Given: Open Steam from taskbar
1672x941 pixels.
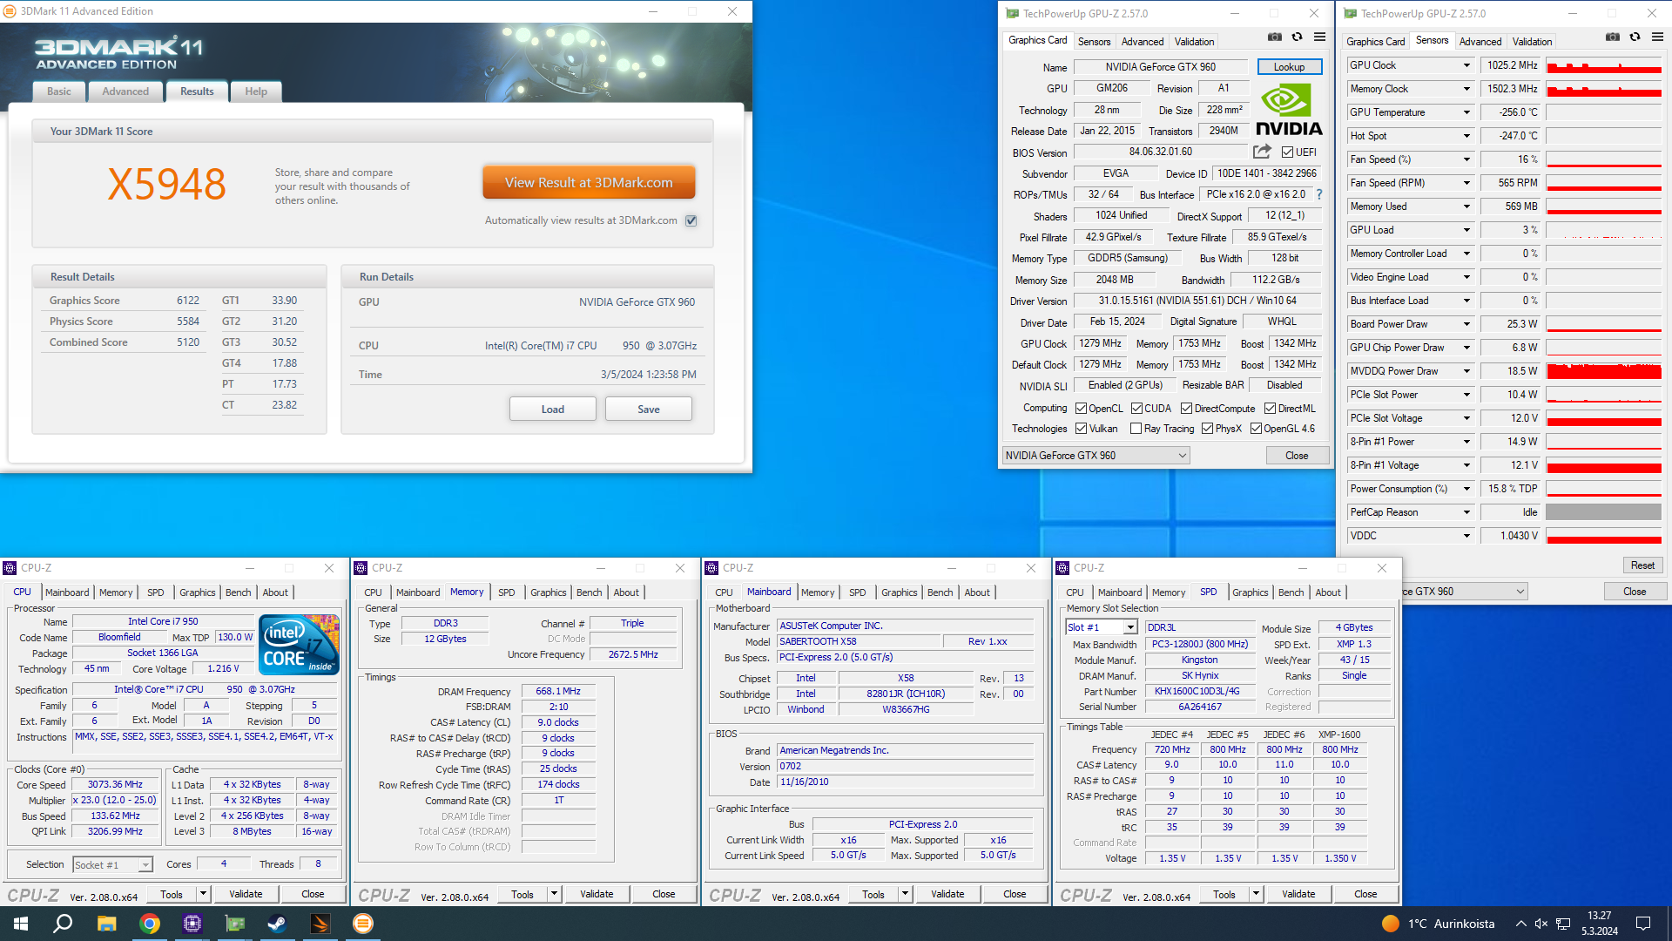Looking at the screenshot, I should pos(277,924).
